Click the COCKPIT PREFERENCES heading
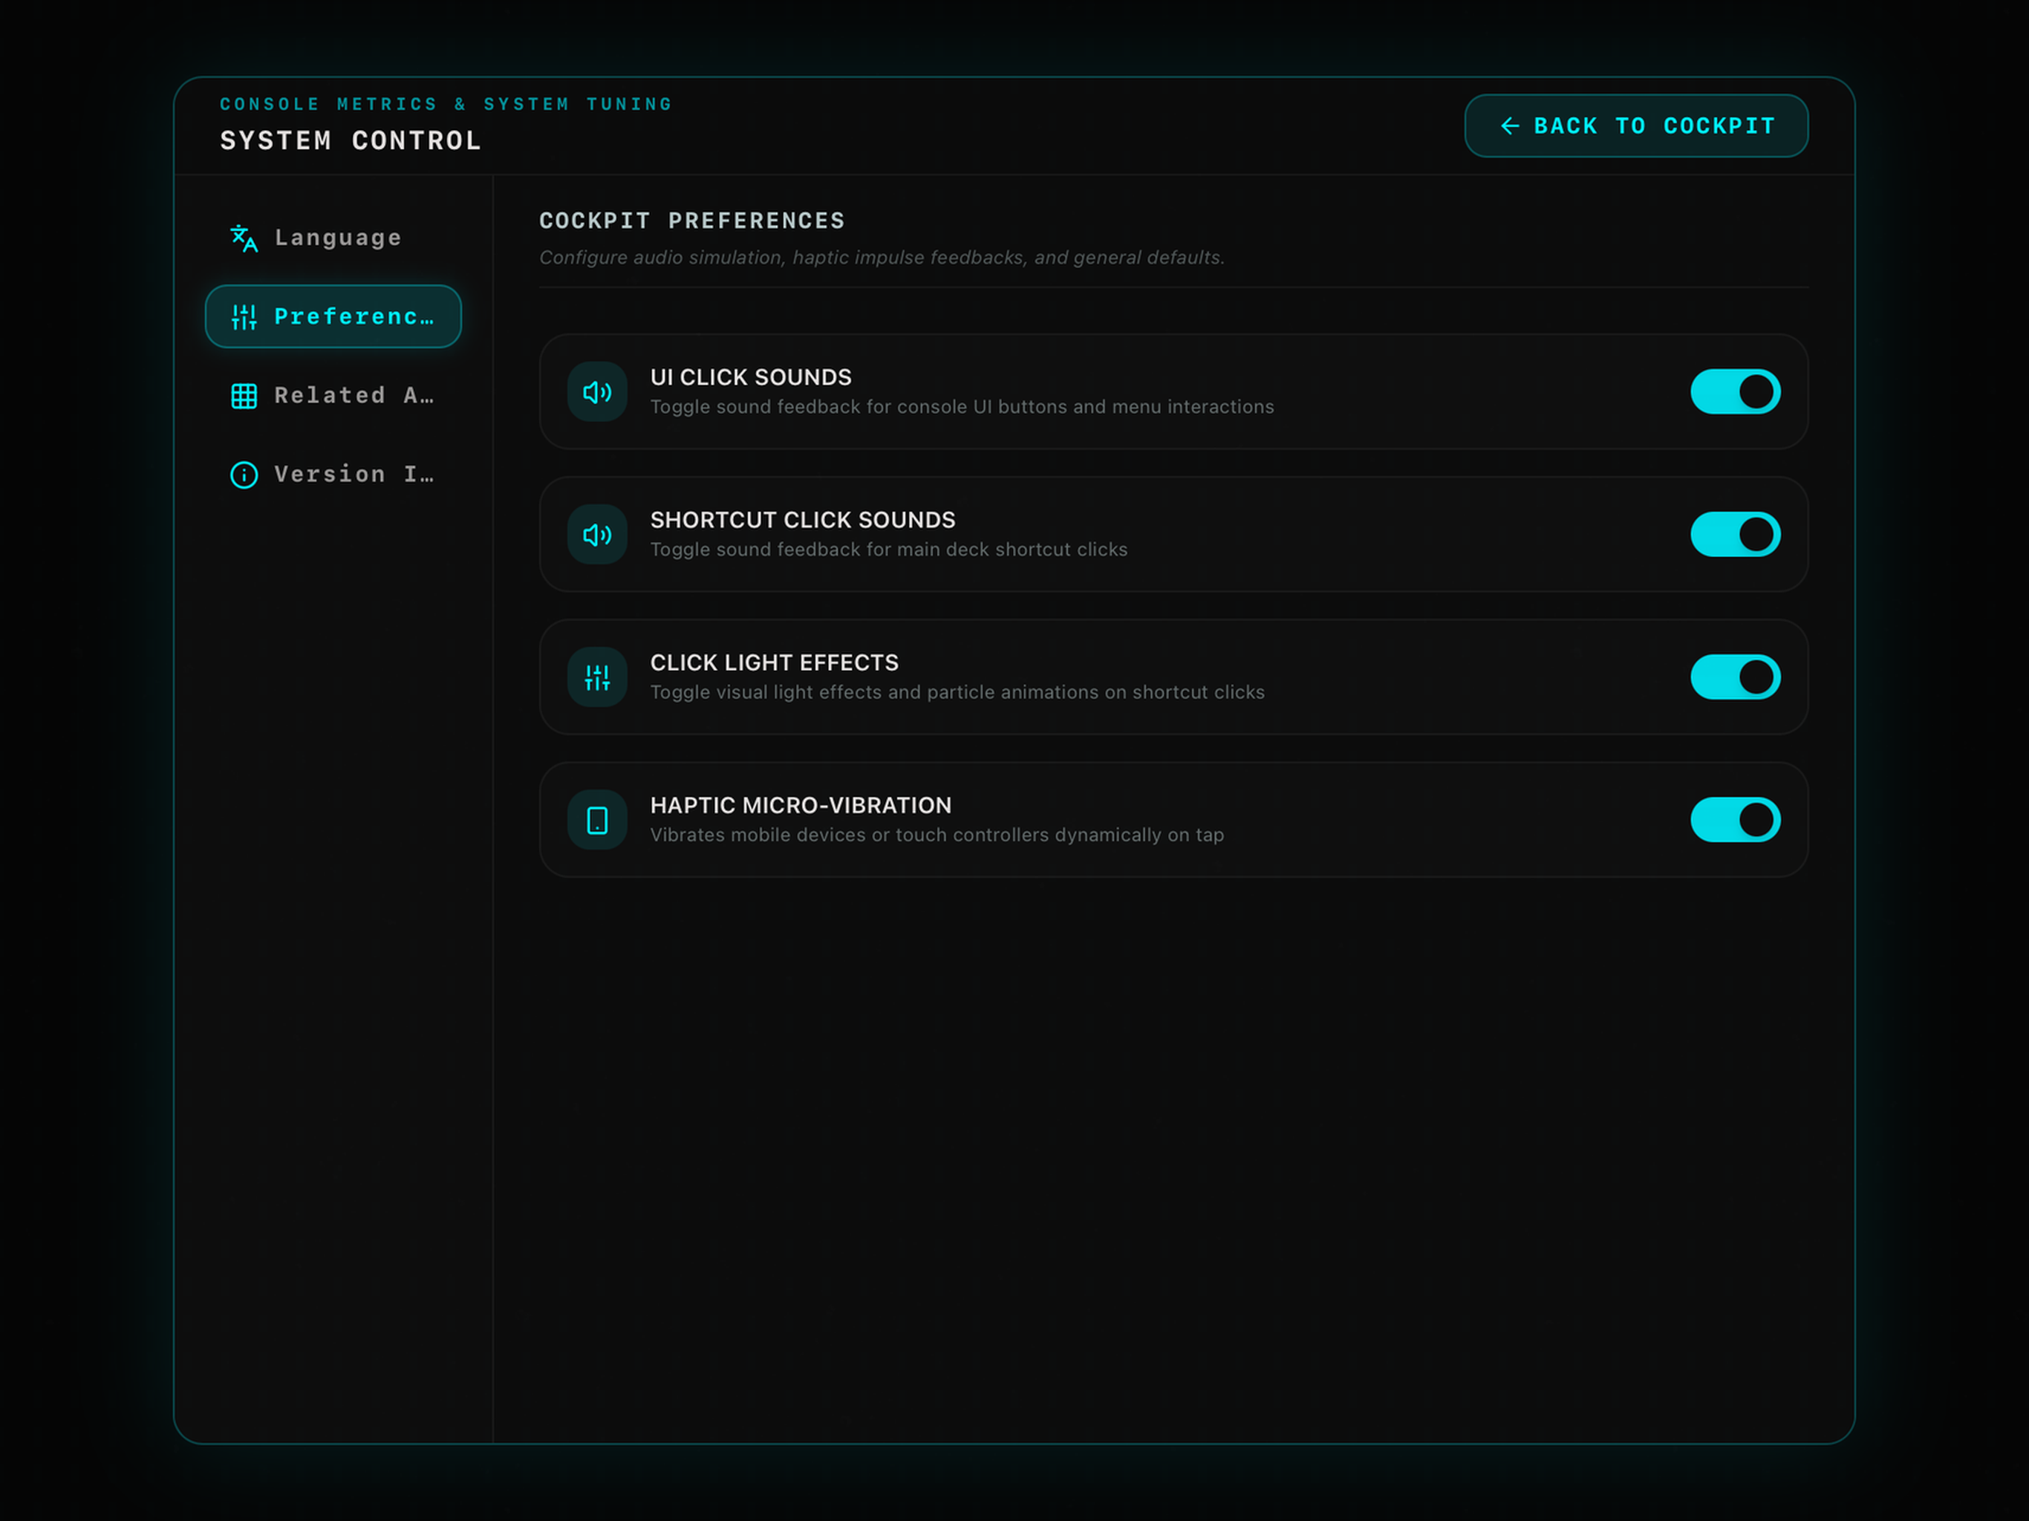Viewport: 2029px width, 1521px height. [x=691, y=221]
